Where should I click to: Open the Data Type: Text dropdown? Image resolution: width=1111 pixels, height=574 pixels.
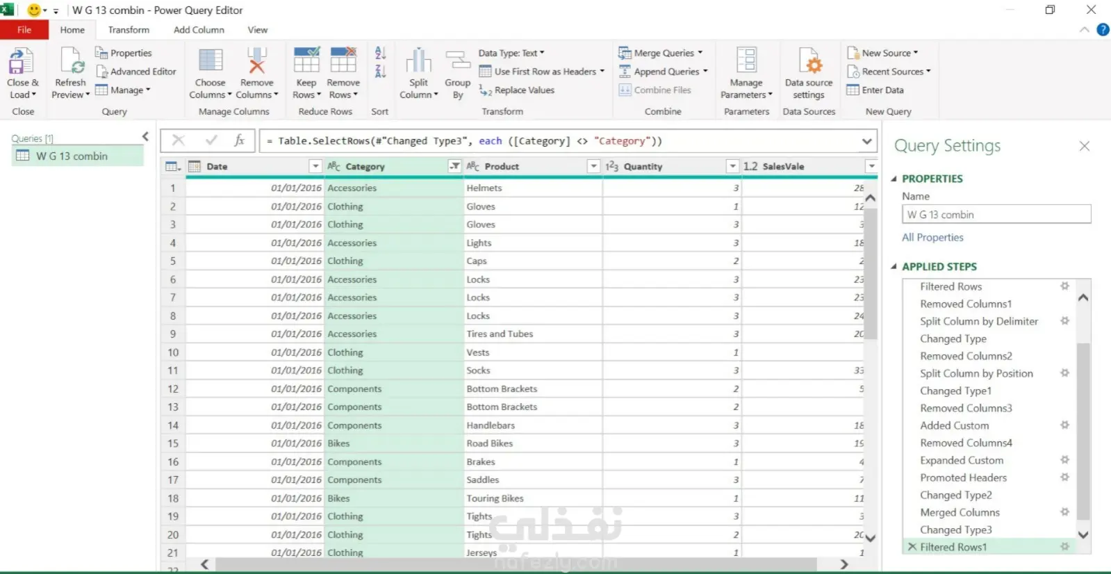[511, 53]
